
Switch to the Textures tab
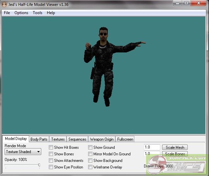pyautogui.click(x=58, y=139)
